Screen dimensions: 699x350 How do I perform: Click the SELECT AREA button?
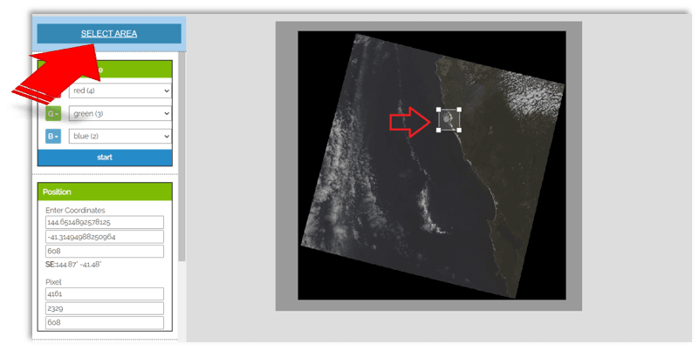[109, 34]
